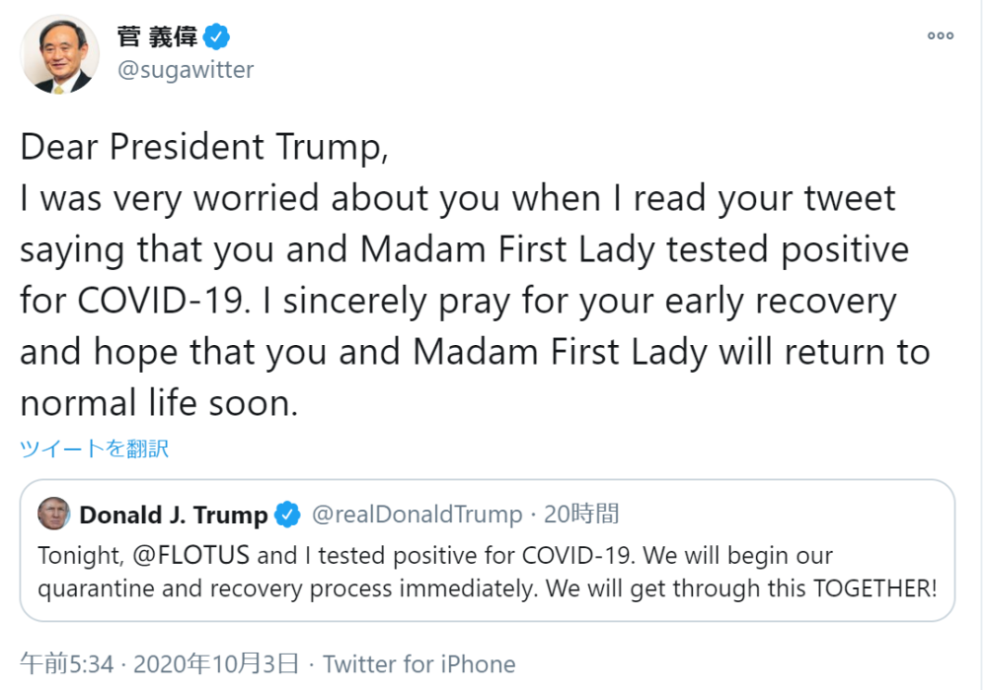Screen dimensions: 987x690
Task: Click 'normal life soon.' at tweet end
Action: 159,403
